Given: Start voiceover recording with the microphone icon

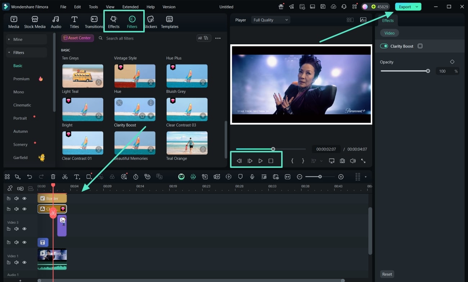Looking at the screenshot, I should tap(252, 176).
